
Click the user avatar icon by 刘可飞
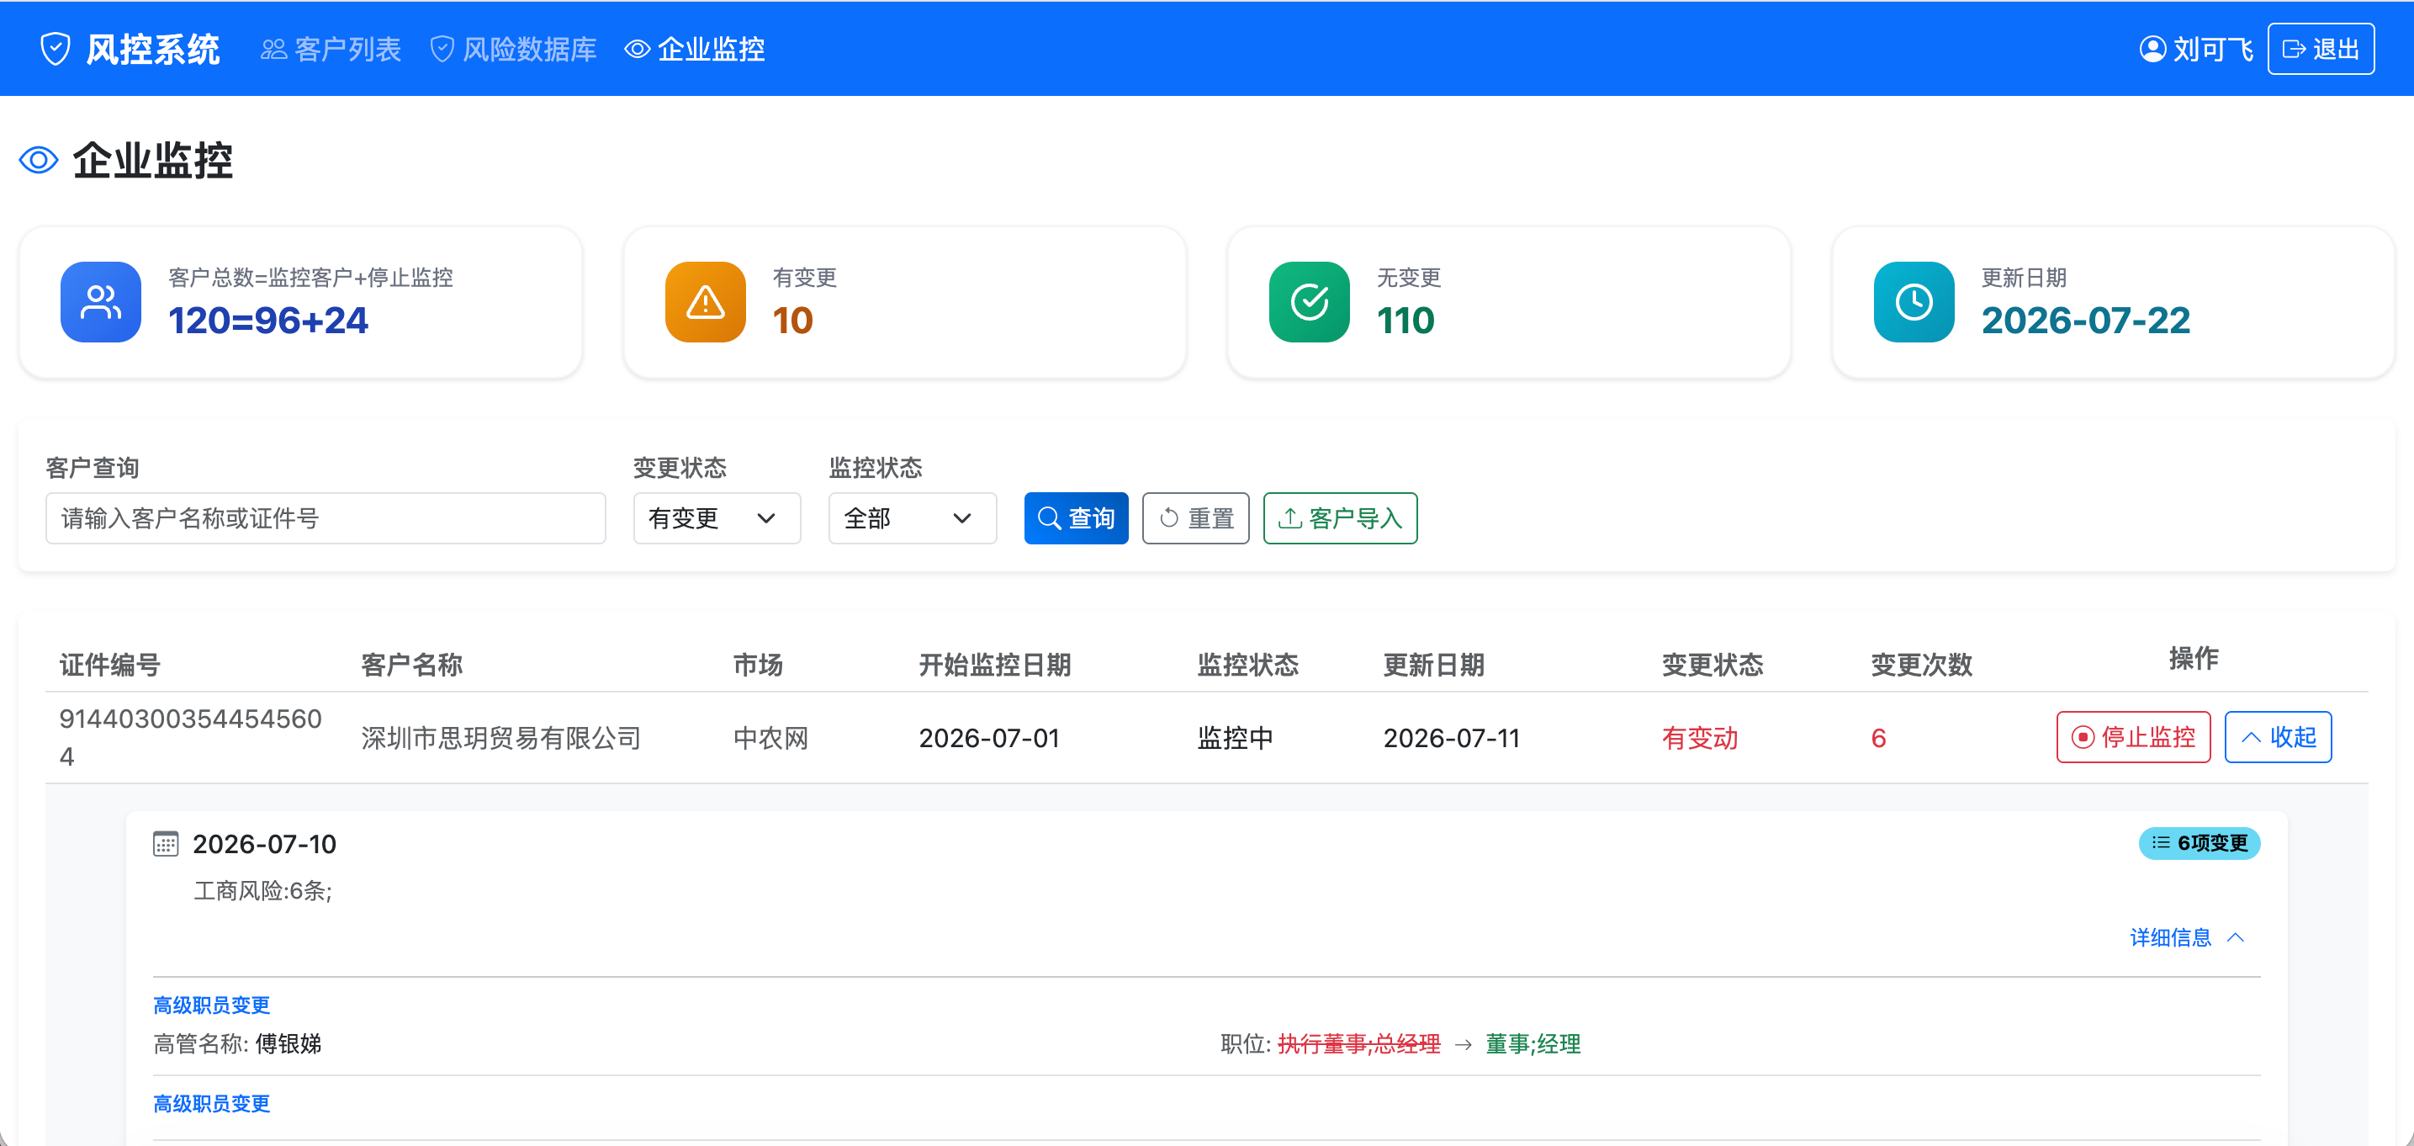pyautogui.click(x=2152, y=49)
